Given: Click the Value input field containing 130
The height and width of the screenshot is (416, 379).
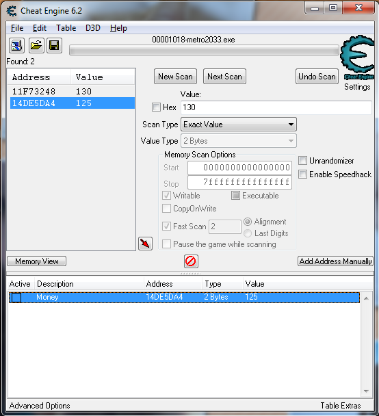Looking at the screenshot, I should pos(276,107).
